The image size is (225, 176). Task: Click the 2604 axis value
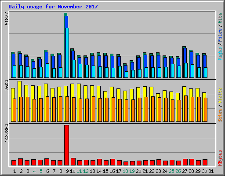point(7,85)
